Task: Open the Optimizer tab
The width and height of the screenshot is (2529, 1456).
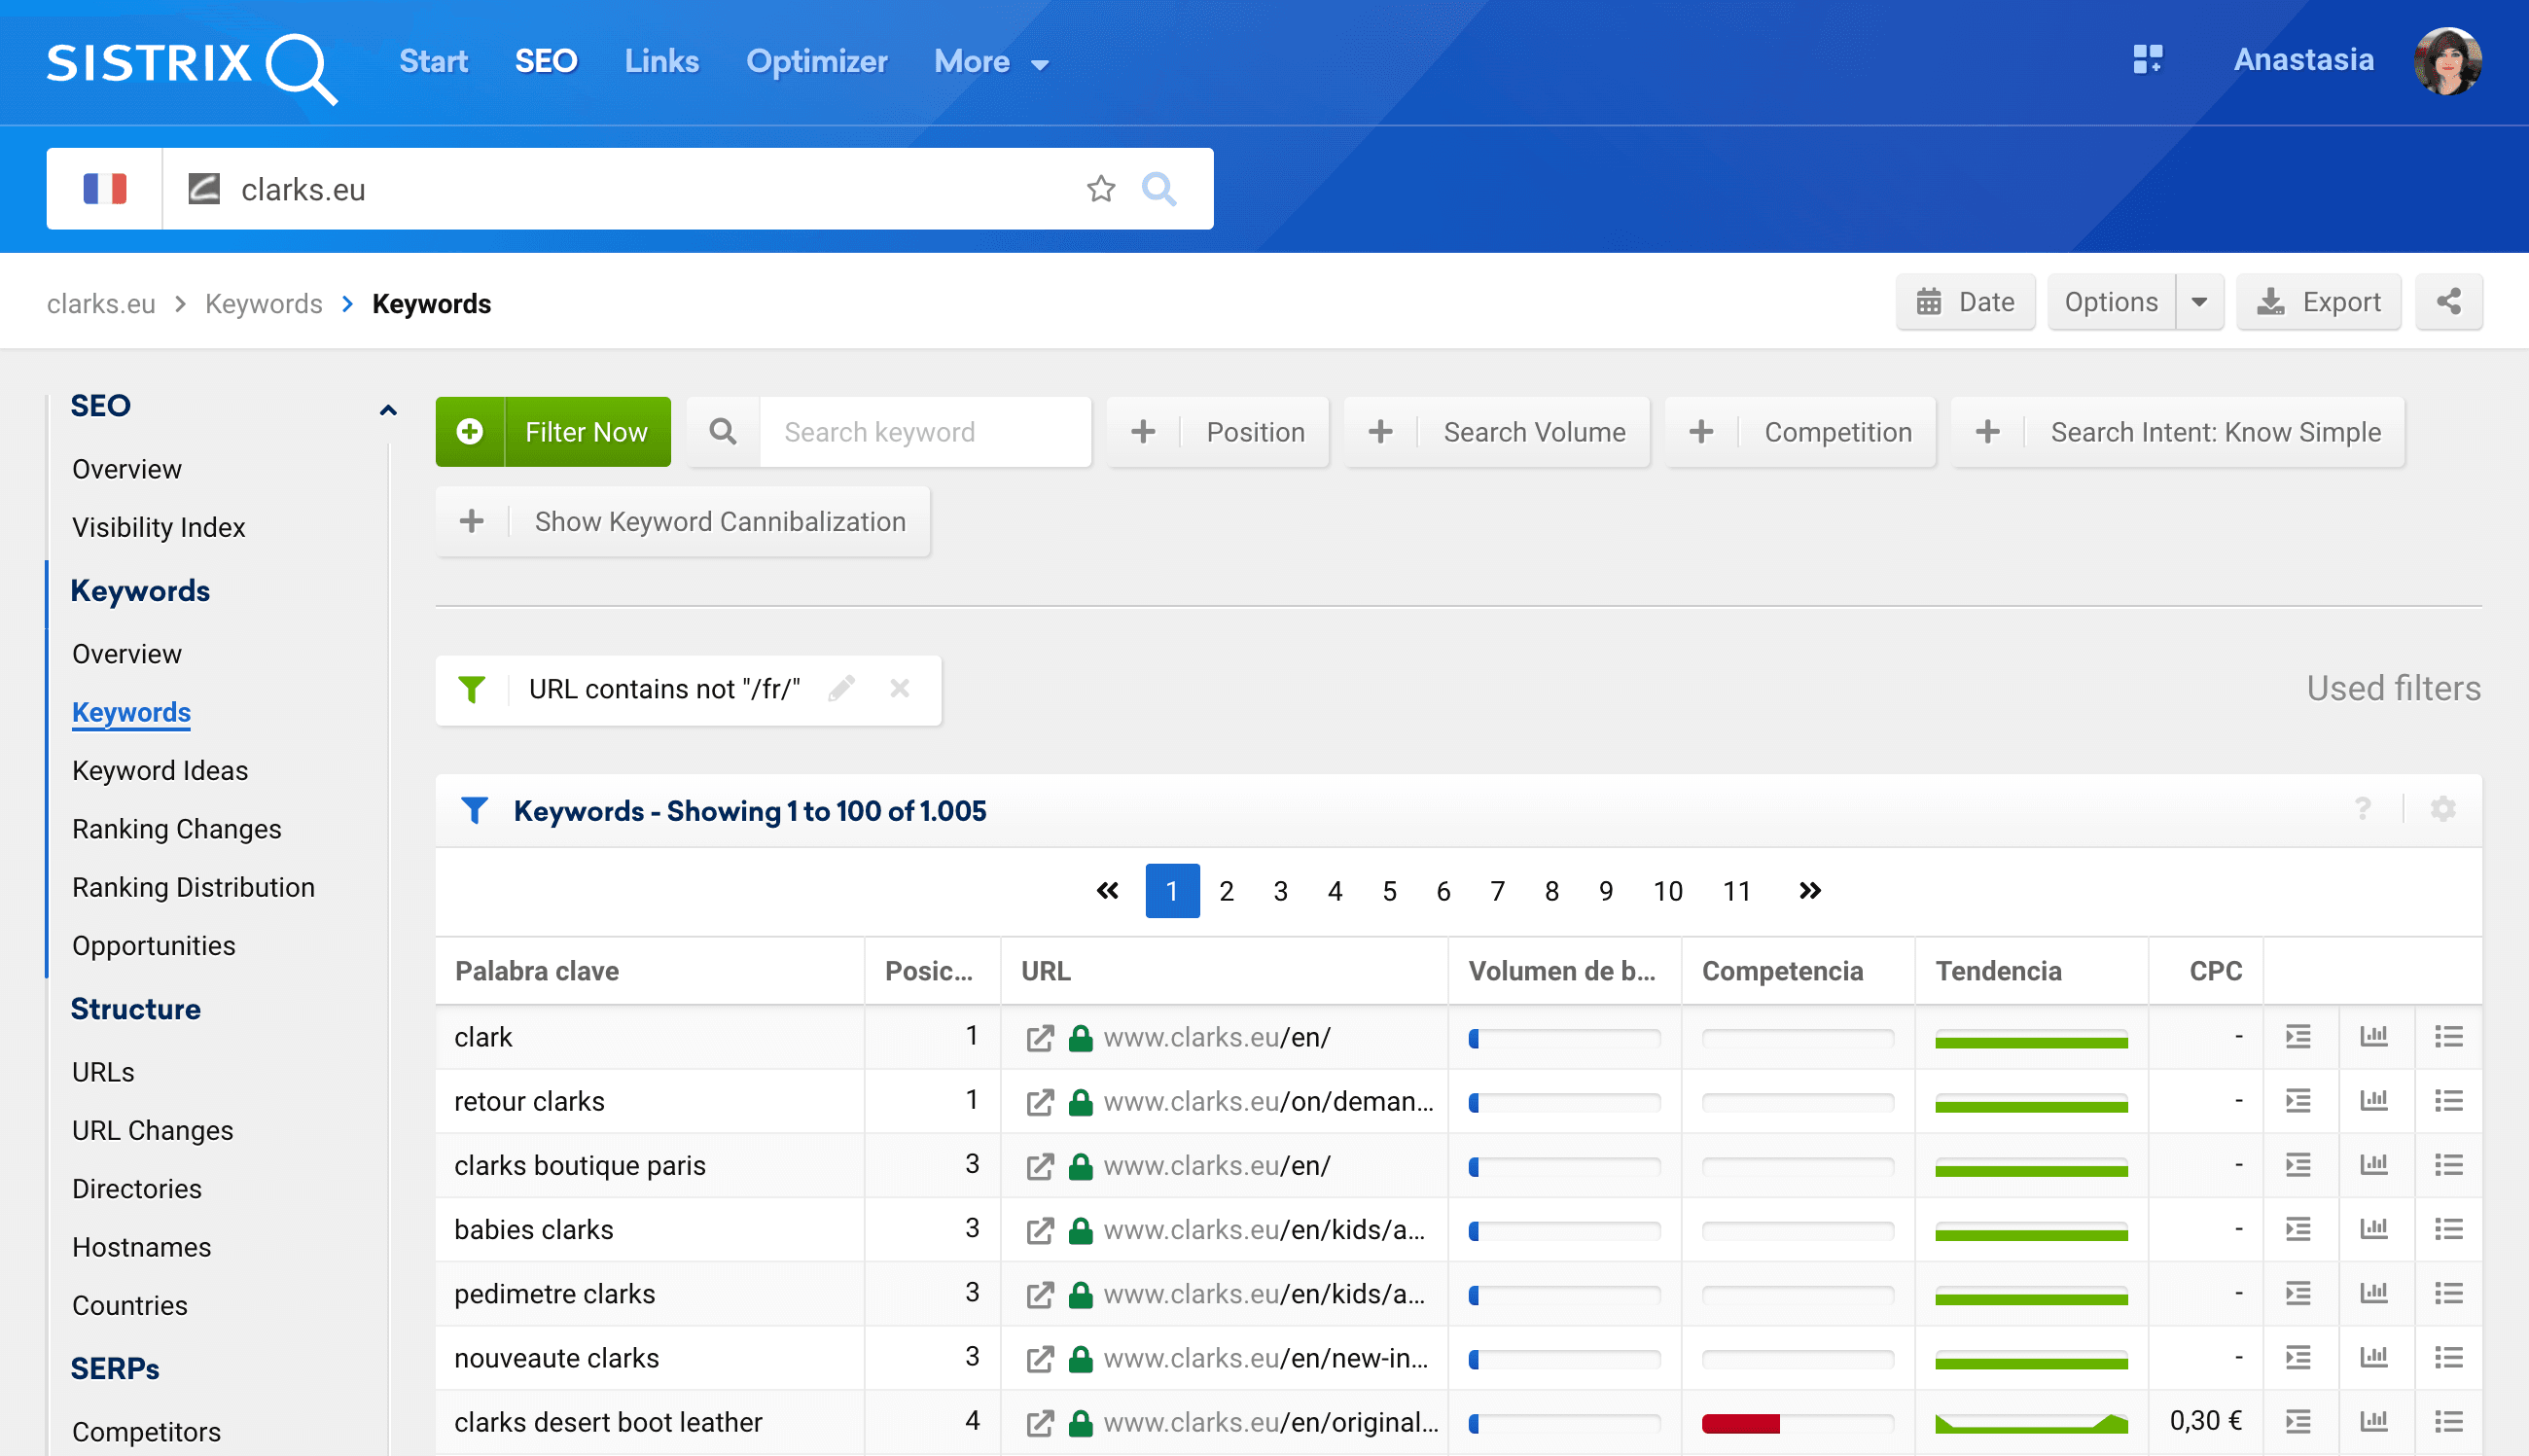Action: click(x=816, y=62)
